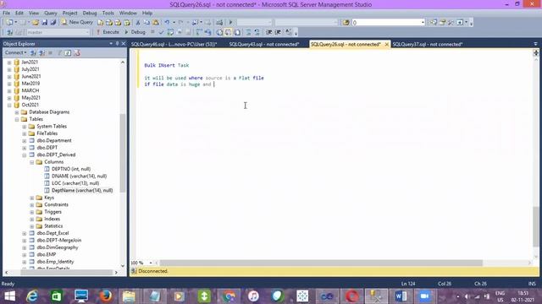Click the New Query button
Screen dimensions: 542x304
[77, 23]
